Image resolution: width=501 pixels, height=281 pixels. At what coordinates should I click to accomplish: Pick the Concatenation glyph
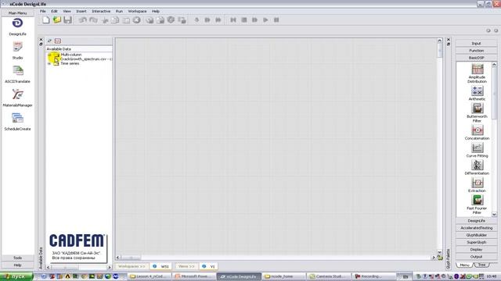coord(477,132)
